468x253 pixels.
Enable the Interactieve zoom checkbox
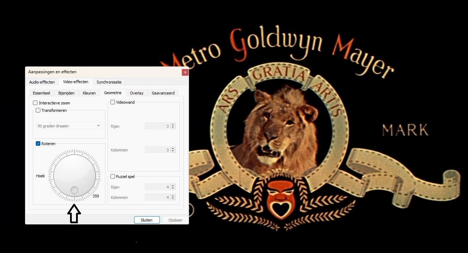tap(35, 103)
